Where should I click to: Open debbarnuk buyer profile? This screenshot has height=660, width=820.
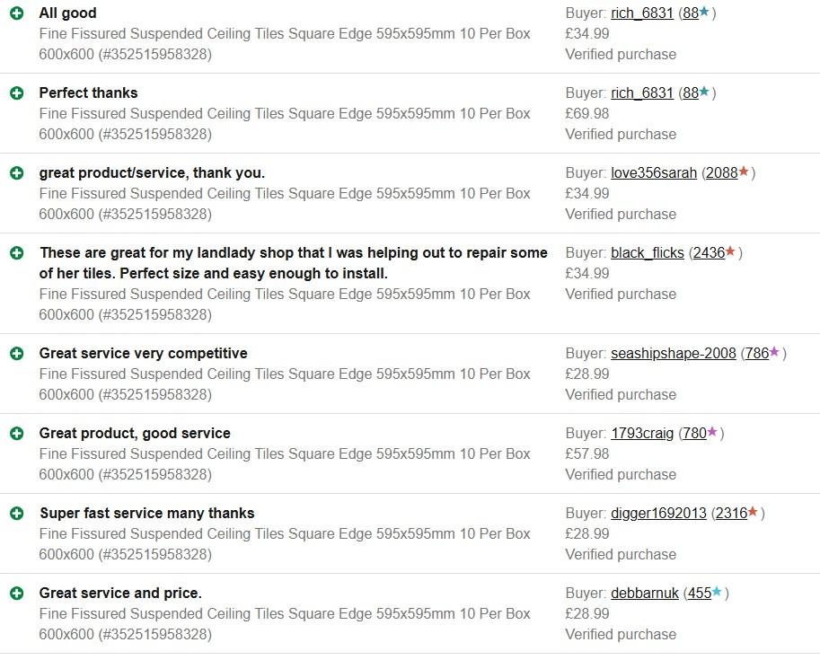[x=645, y=594]
